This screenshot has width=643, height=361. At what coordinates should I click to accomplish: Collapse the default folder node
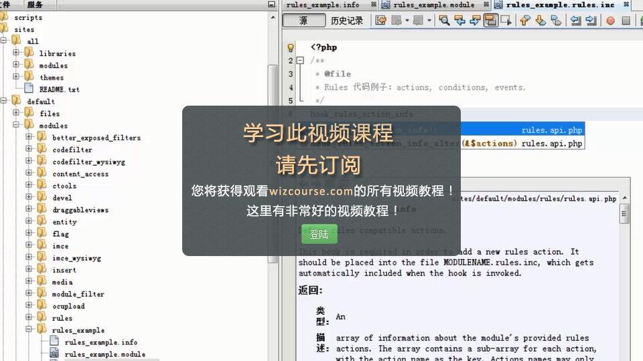tap(3, 100)
